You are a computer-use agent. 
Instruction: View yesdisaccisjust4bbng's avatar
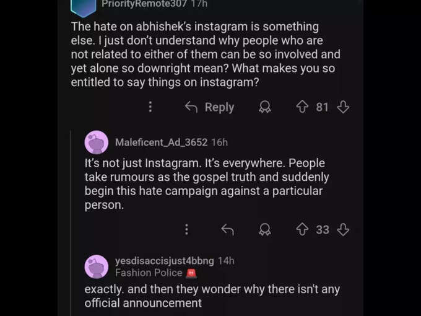97,266
